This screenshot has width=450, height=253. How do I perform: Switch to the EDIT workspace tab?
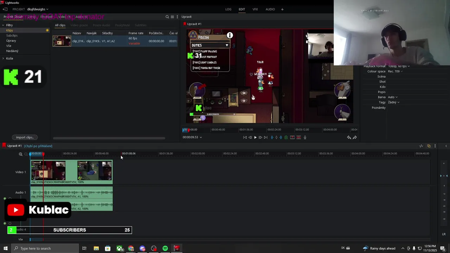point(242,9)
